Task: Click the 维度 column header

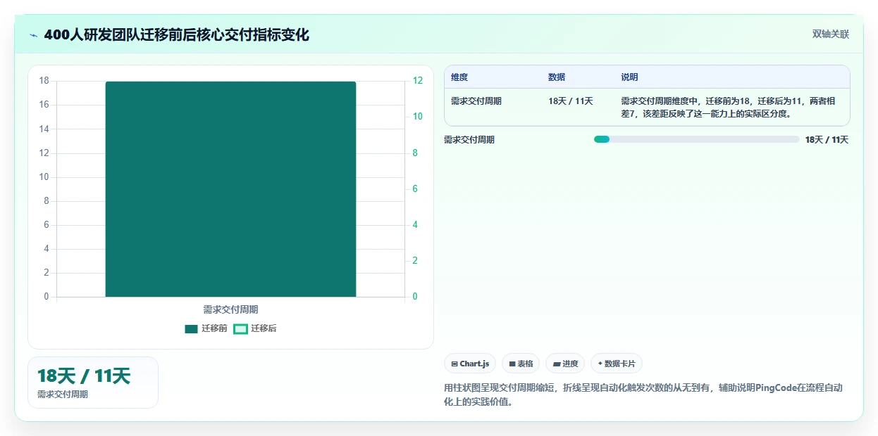Action: pyautogui.click(x=459, y=77)
